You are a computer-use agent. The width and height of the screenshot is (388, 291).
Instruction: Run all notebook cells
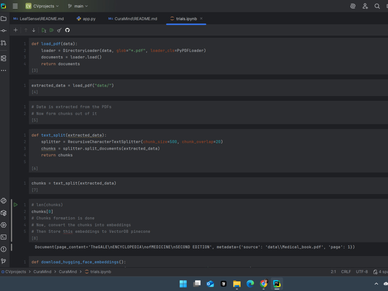[52, 30]
